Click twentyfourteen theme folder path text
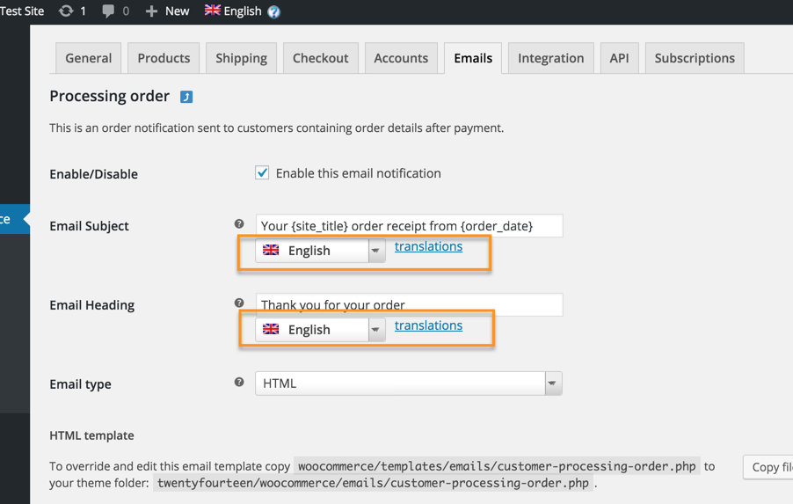 pyautogui.click(x=373, y=483)
